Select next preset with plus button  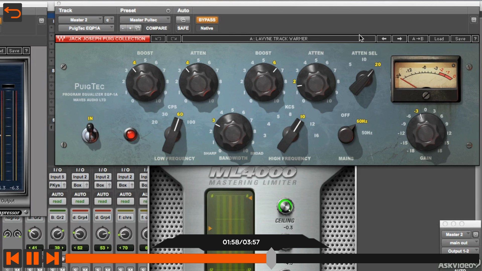tap(130, 28)
